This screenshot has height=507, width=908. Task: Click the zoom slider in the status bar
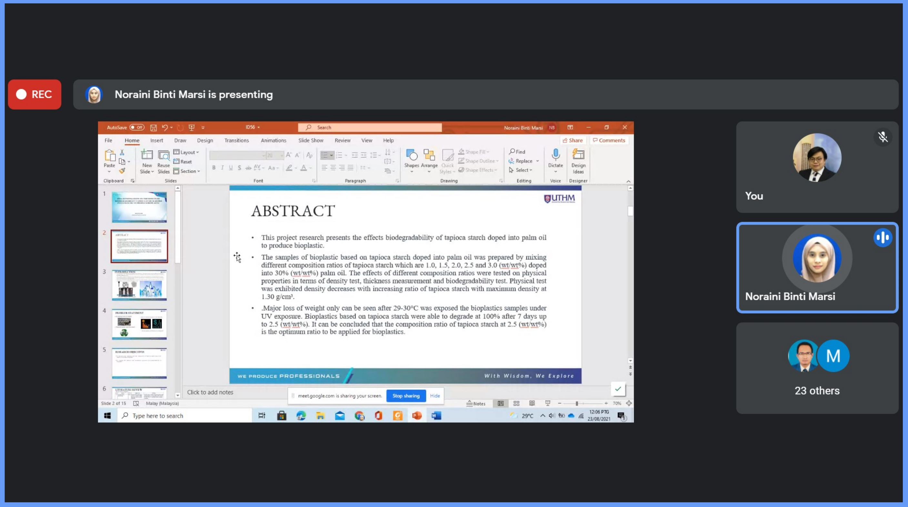(x=577, y=403)
